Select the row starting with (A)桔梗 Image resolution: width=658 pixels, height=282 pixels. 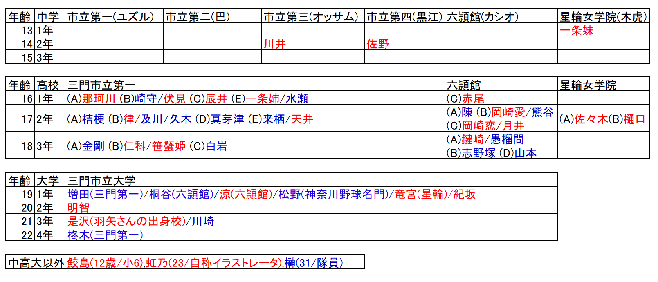[x=255, y=119]
